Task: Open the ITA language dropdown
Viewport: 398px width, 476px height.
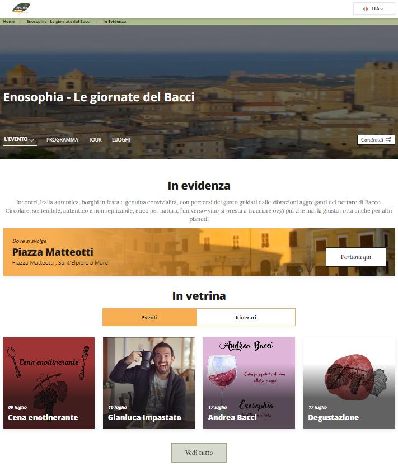Action: [x=374, y=8]
